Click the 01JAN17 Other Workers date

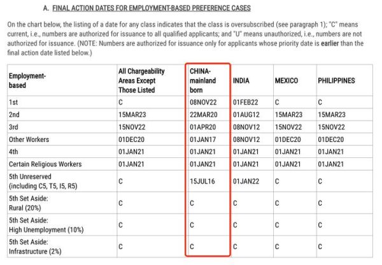(203, 140)
